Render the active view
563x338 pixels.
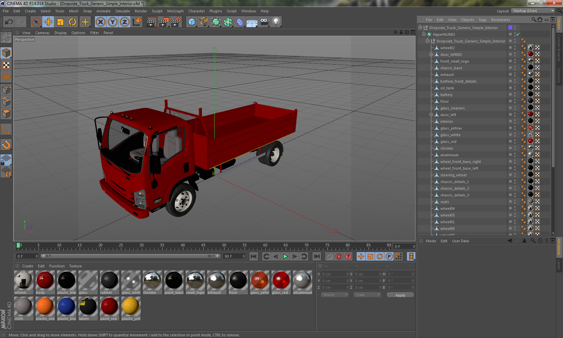[151, 22]
